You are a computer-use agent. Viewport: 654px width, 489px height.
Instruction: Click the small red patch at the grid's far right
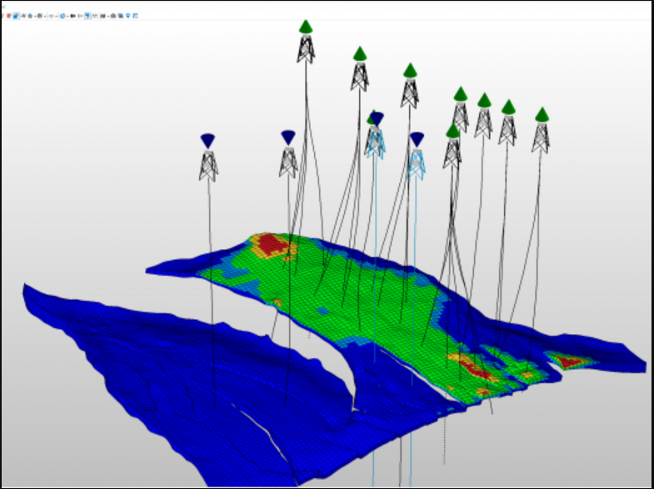pos(571,362)
